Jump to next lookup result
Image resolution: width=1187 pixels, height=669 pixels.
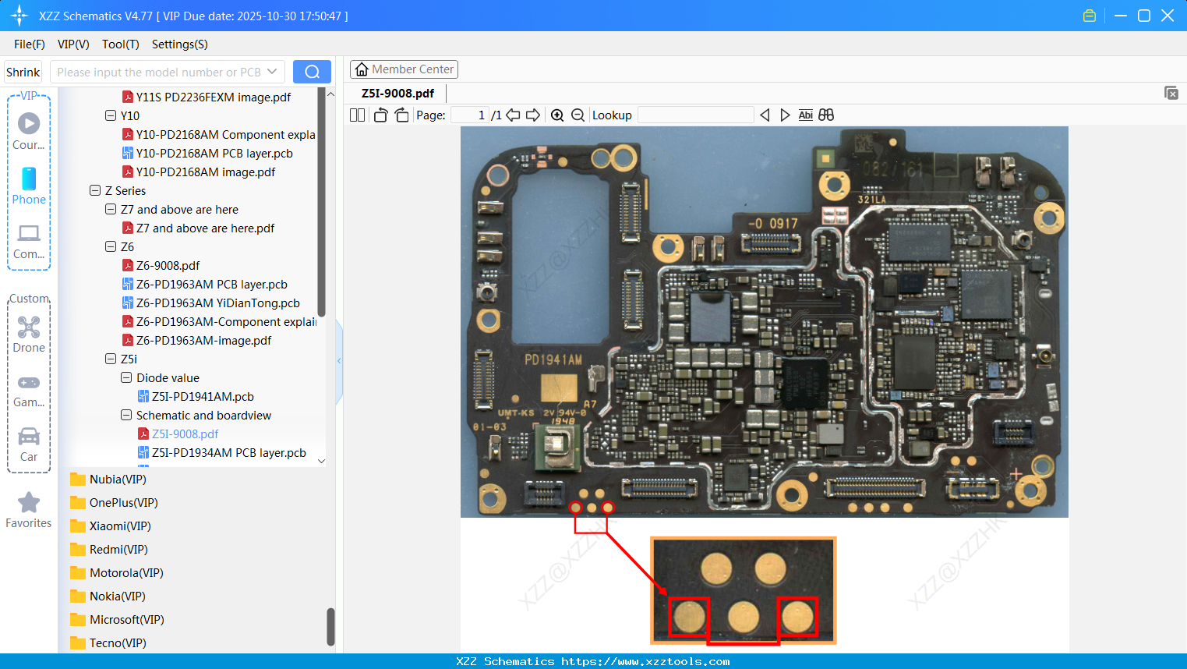tap(785, 115)
